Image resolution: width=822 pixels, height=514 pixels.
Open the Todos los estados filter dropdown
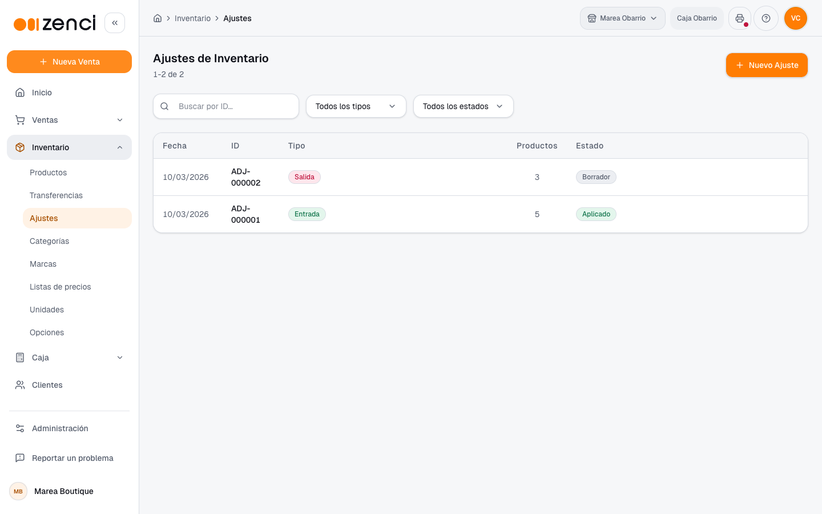tap(464, 106)
